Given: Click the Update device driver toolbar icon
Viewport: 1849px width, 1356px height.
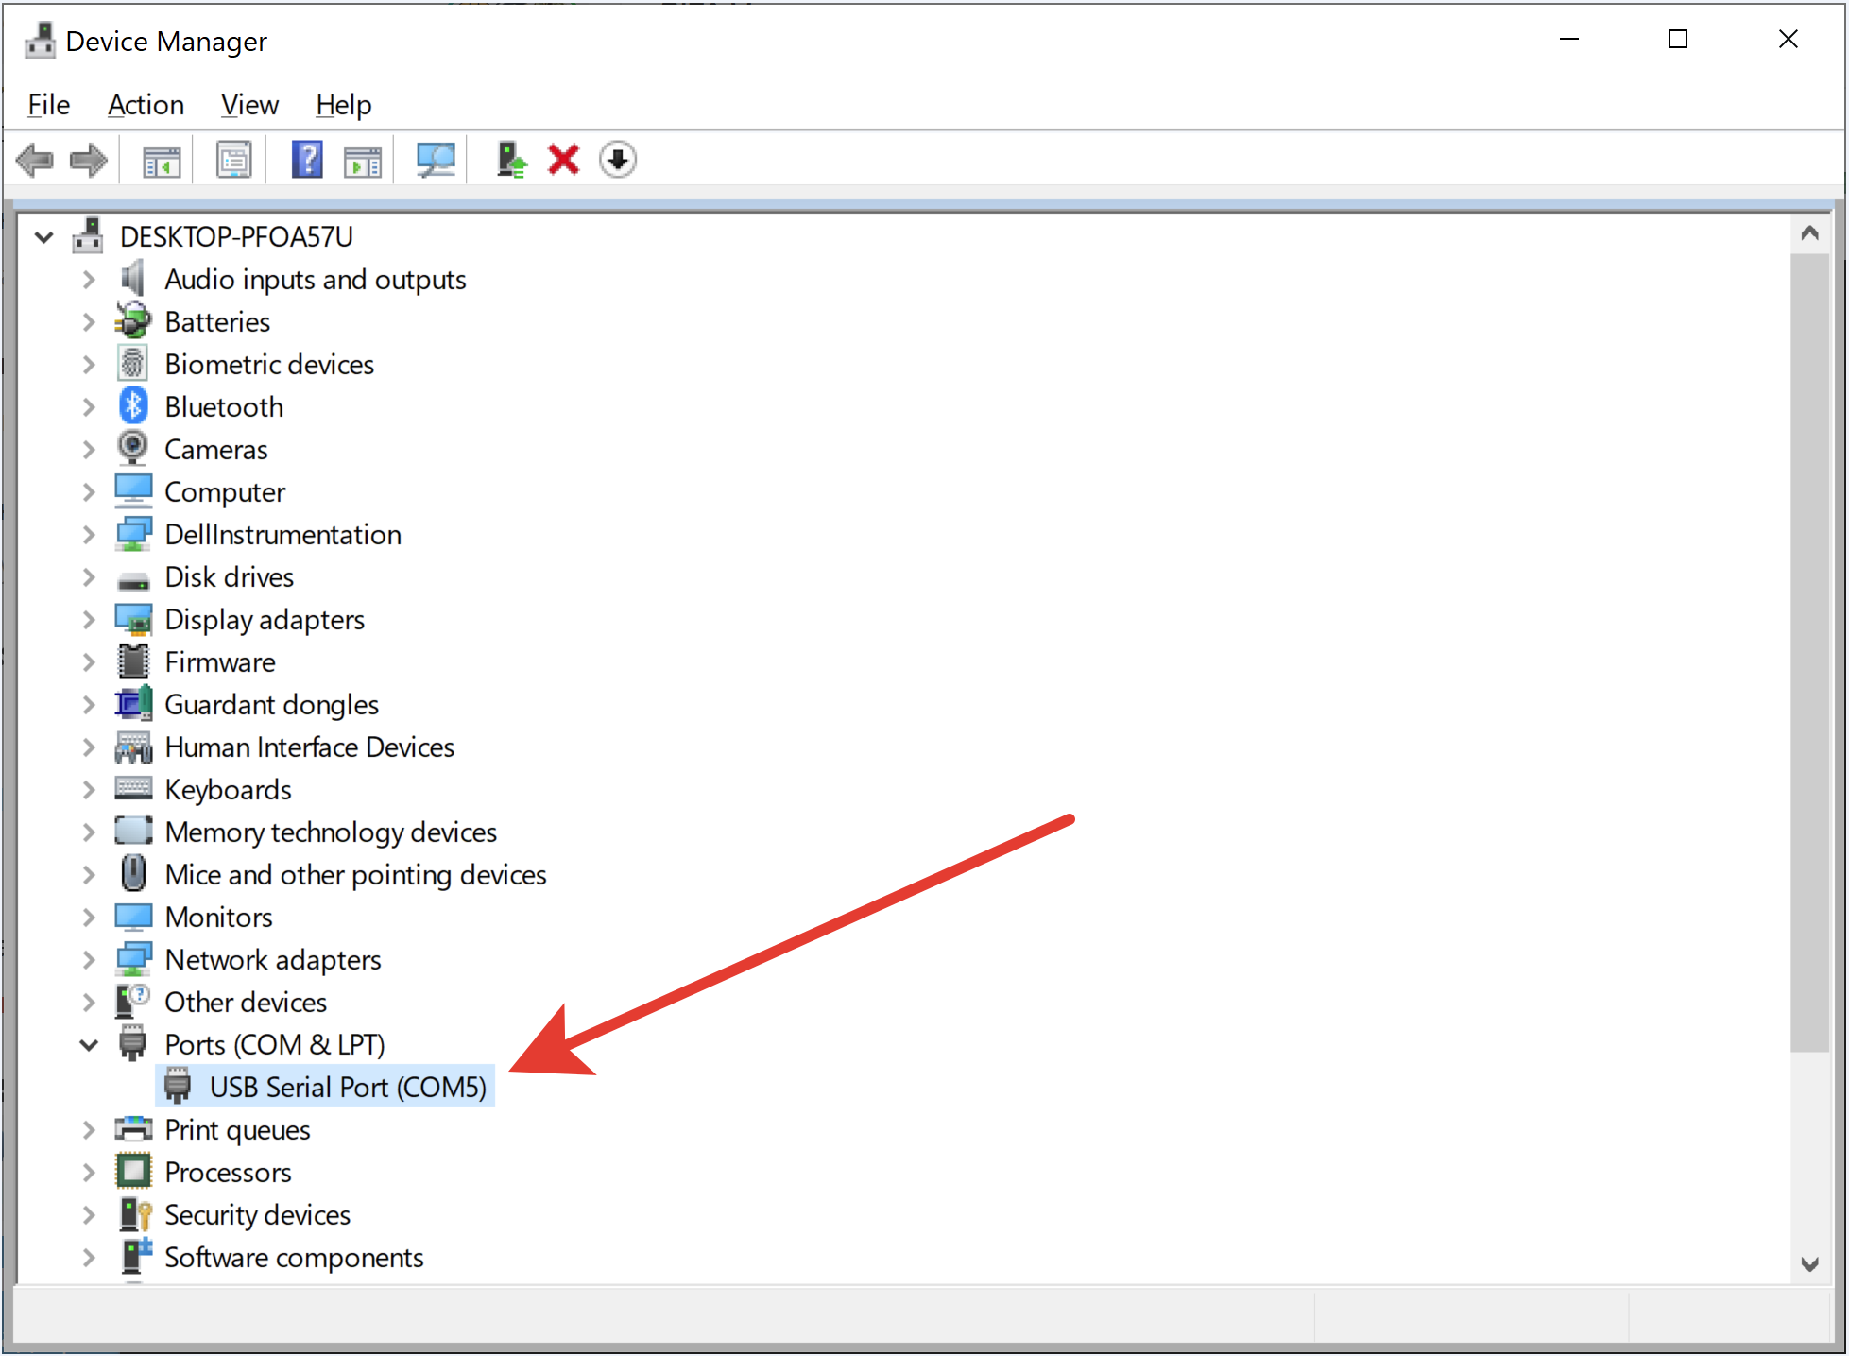Looking at the screenshot, I should pyautogui.click(x=511, y=160).
